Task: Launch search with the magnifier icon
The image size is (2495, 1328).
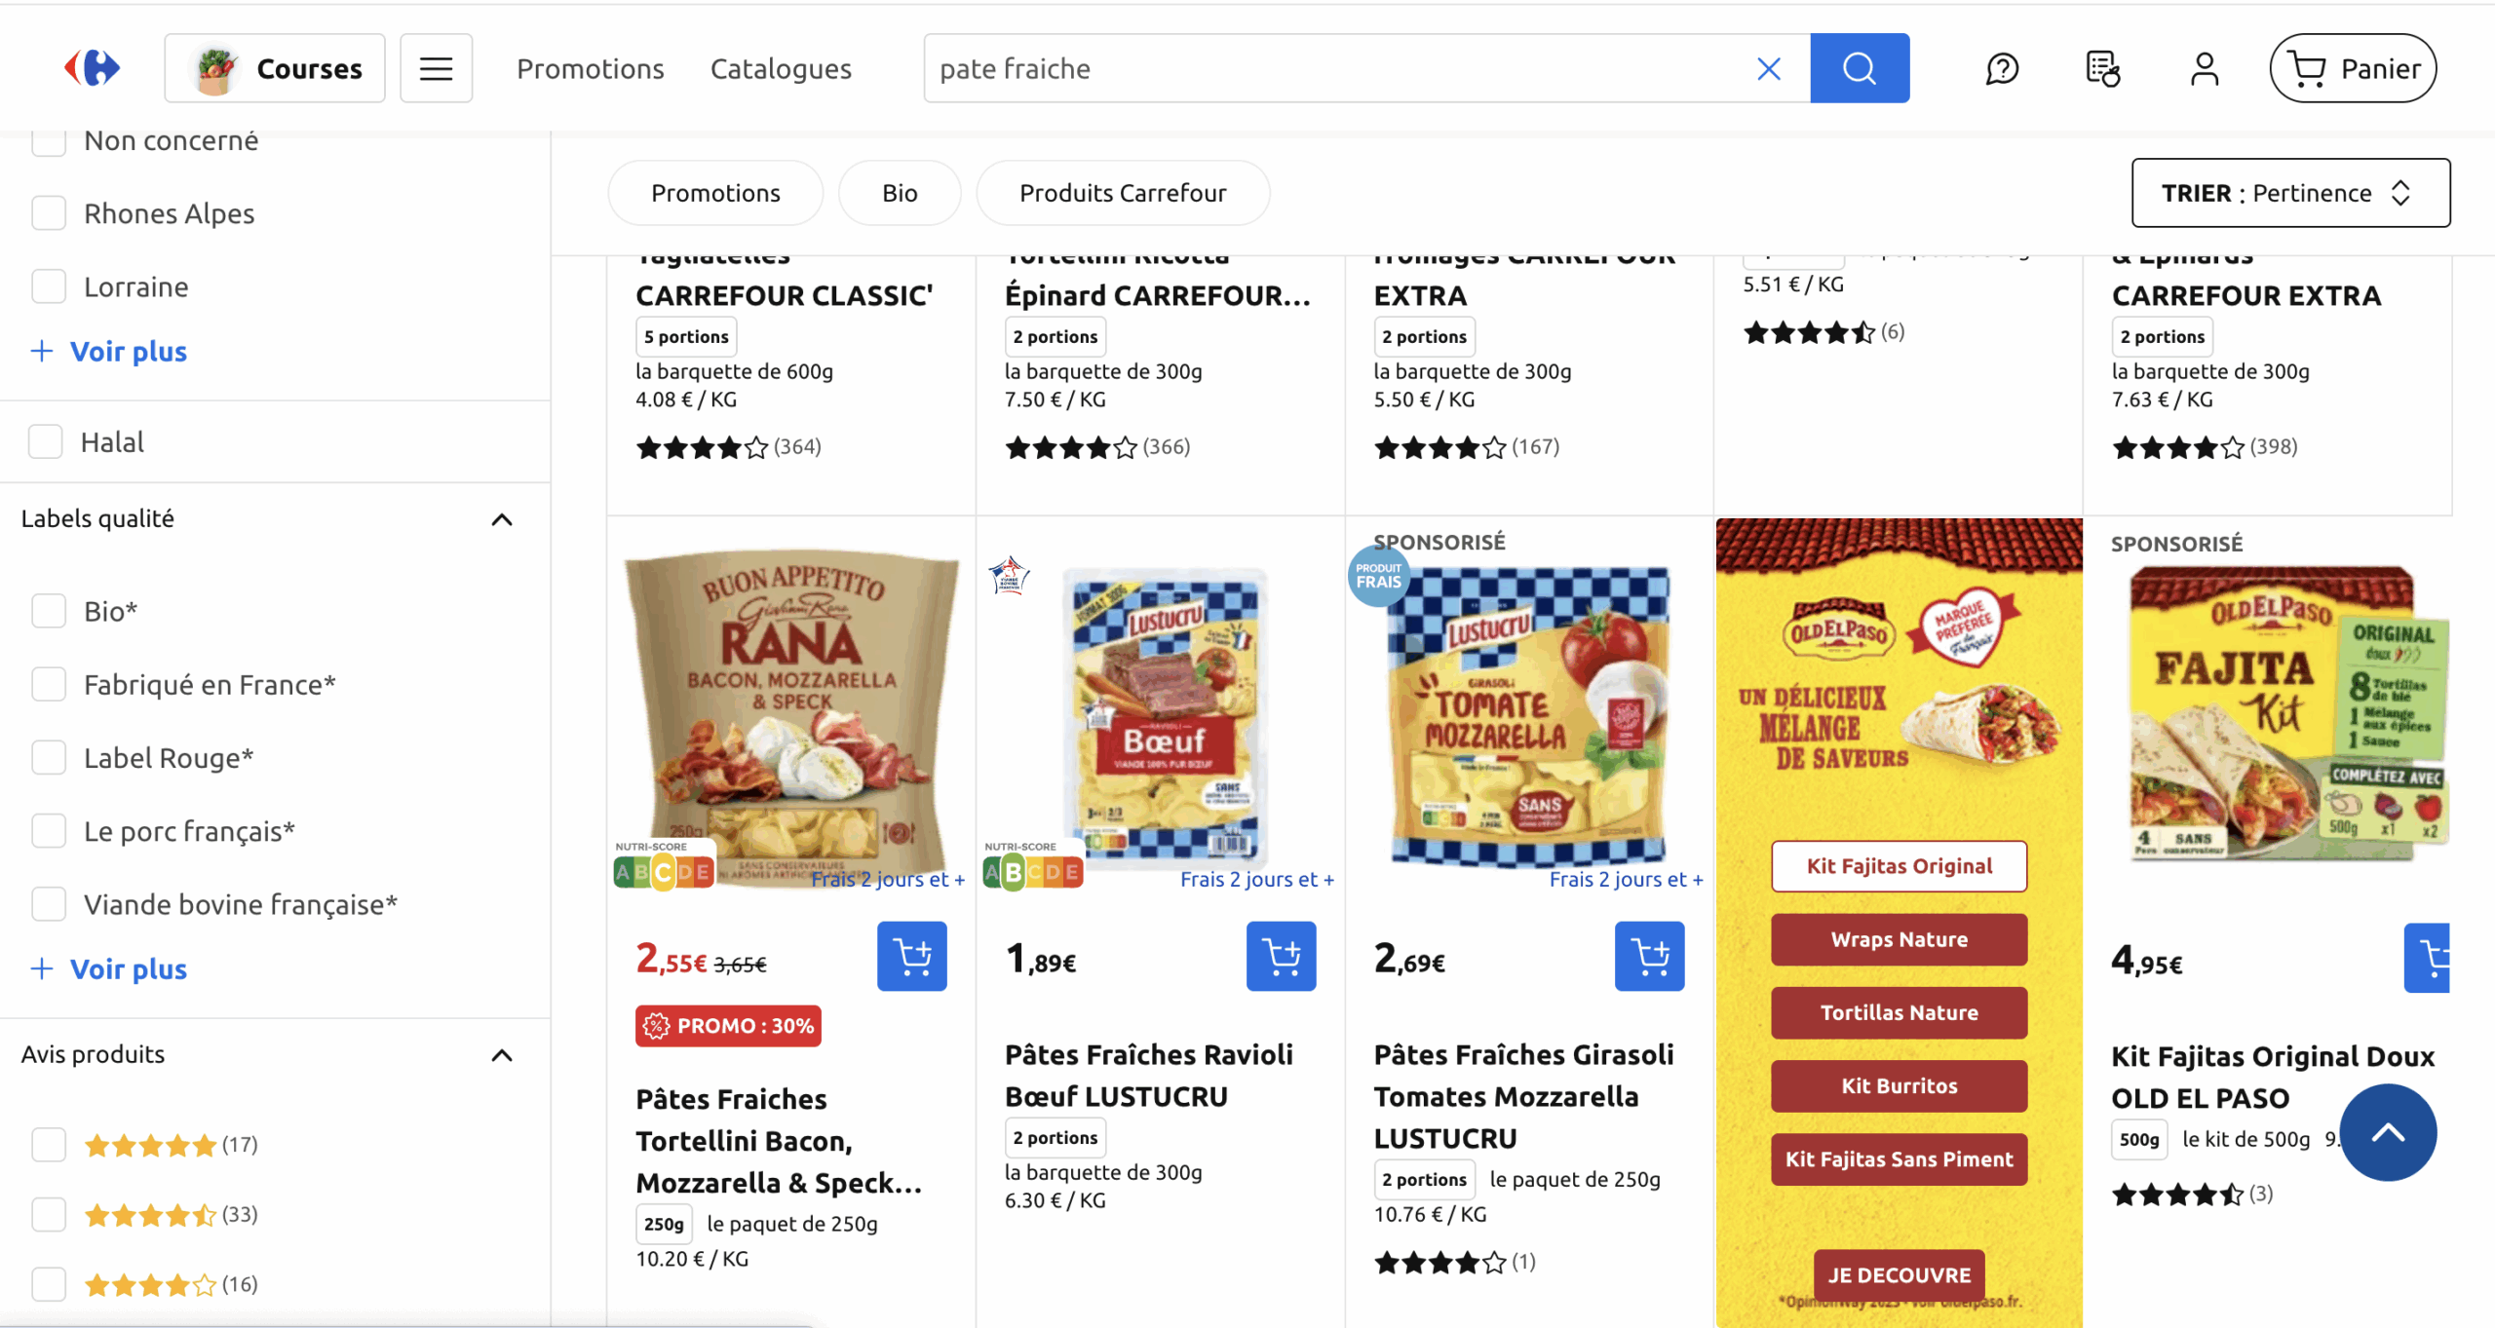Action: [1858, 67]
